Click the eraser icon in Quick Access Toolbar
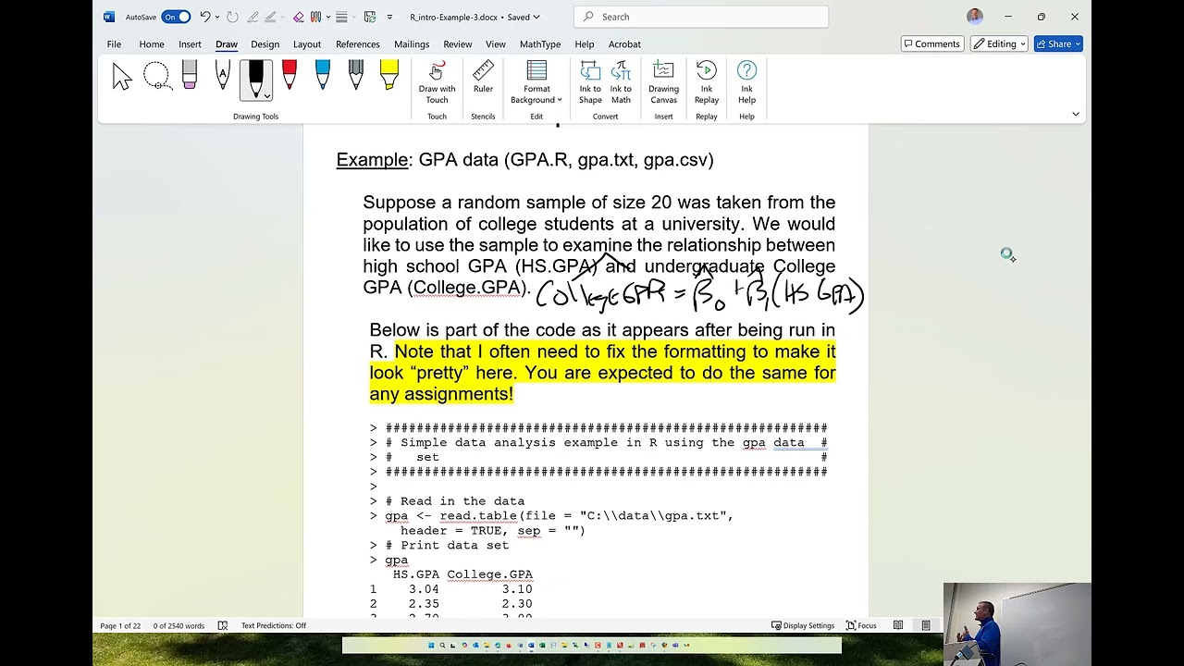The image size is (1184, 666). pos(299,17)
